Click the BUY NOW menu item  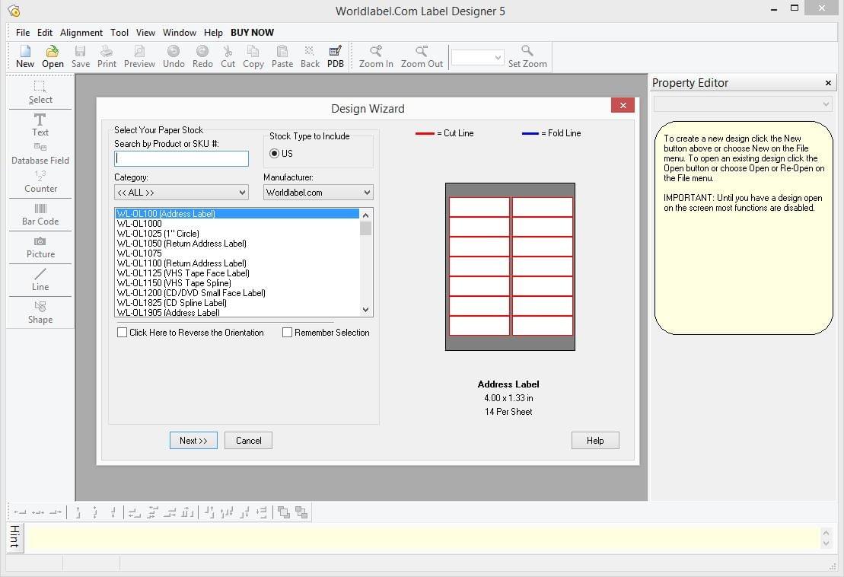point(252,32)
